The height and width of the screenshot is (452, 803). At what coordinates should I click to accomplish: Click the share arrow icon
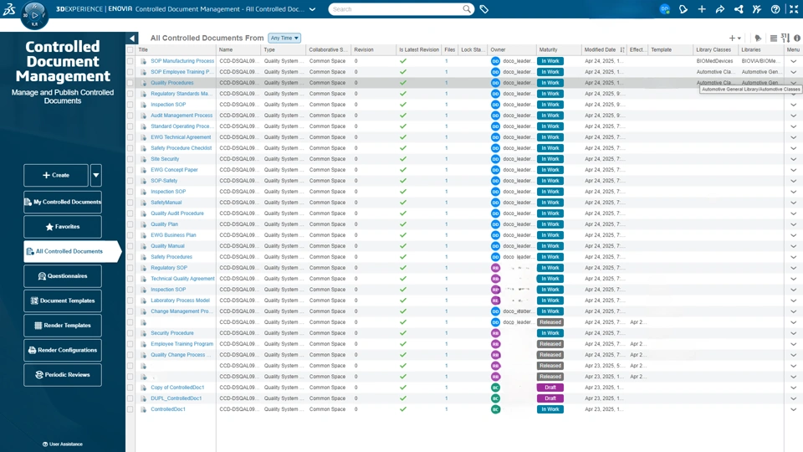720,9
